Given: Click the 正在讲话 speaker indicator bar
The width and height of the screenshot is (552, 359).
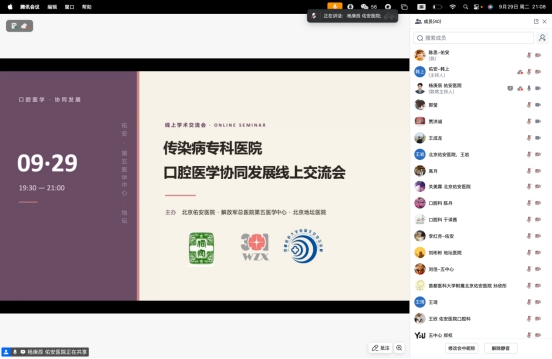Looking at the screenshot, I should pyautogui.click(x=352, y=16).
